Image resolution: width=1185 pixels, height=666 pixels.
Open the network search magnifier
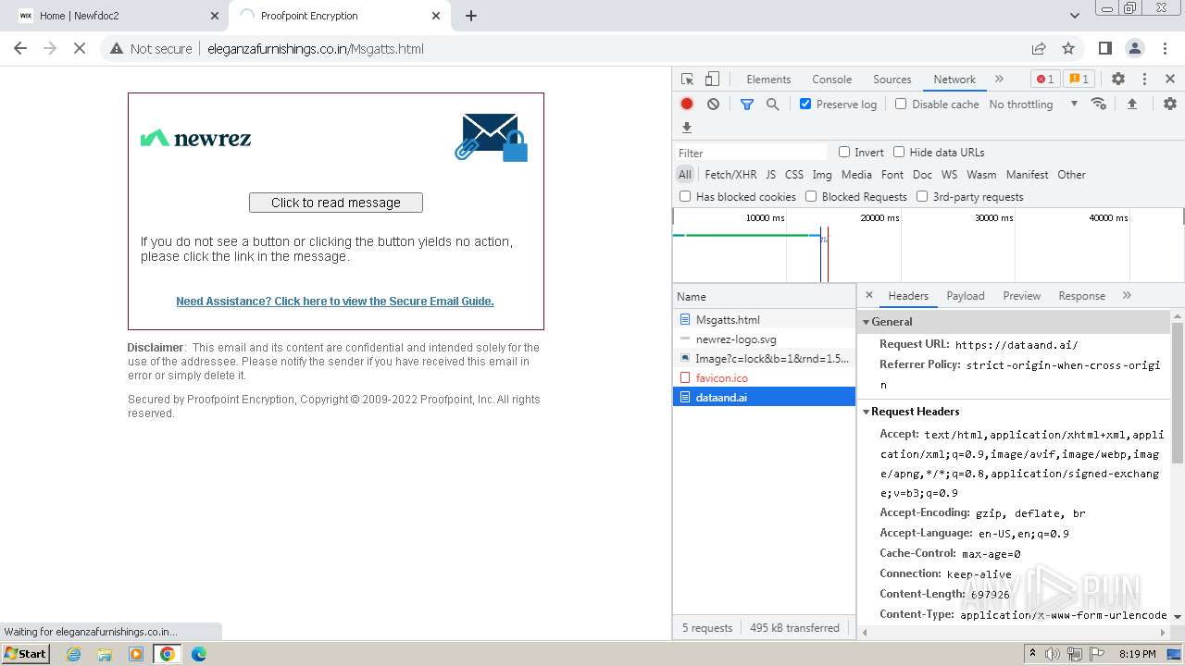(772, 104)
